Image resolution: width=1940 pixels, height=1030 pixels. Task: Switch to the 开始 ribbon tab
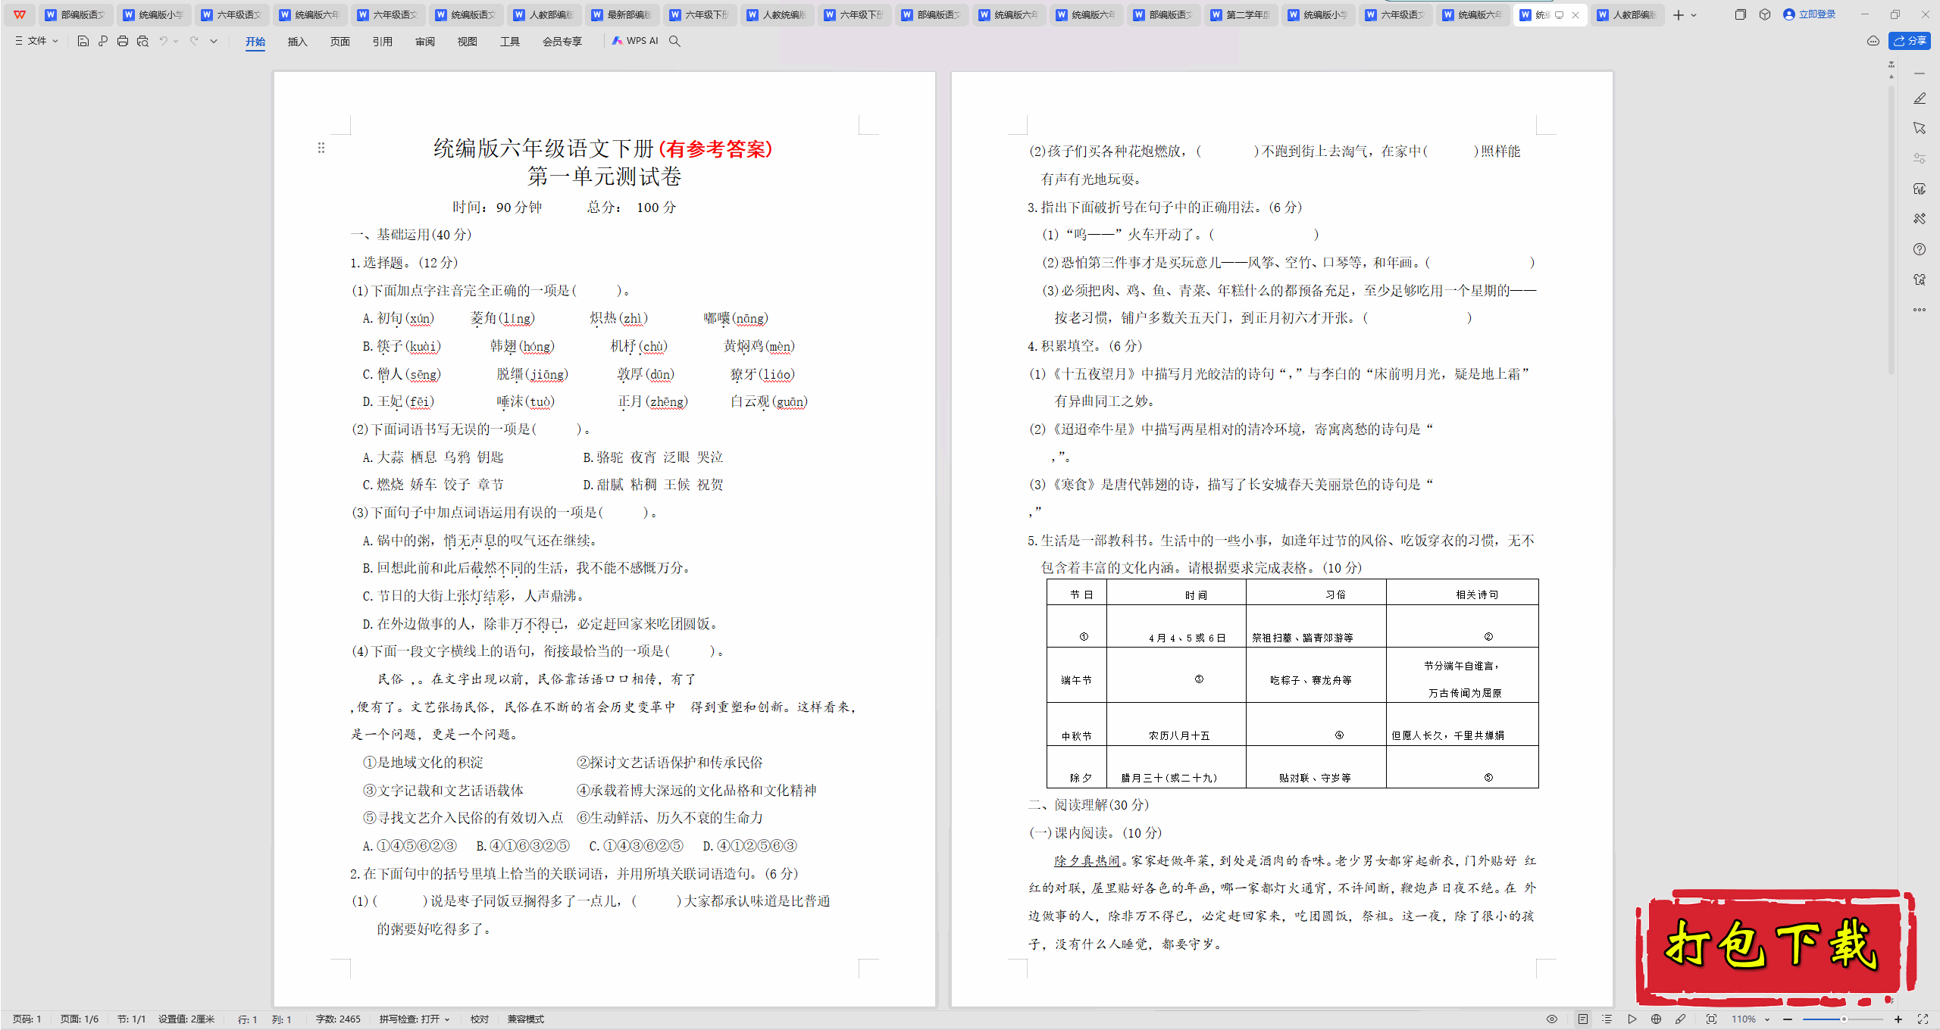point(255,42)
